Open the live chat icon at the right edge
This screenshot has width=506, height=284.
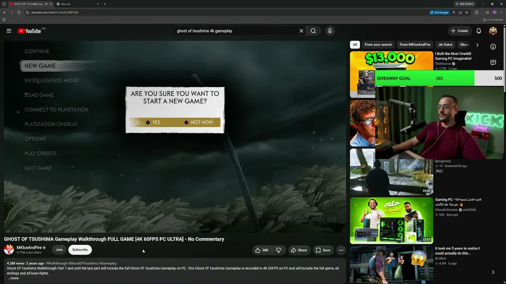(x=493, y=62)
